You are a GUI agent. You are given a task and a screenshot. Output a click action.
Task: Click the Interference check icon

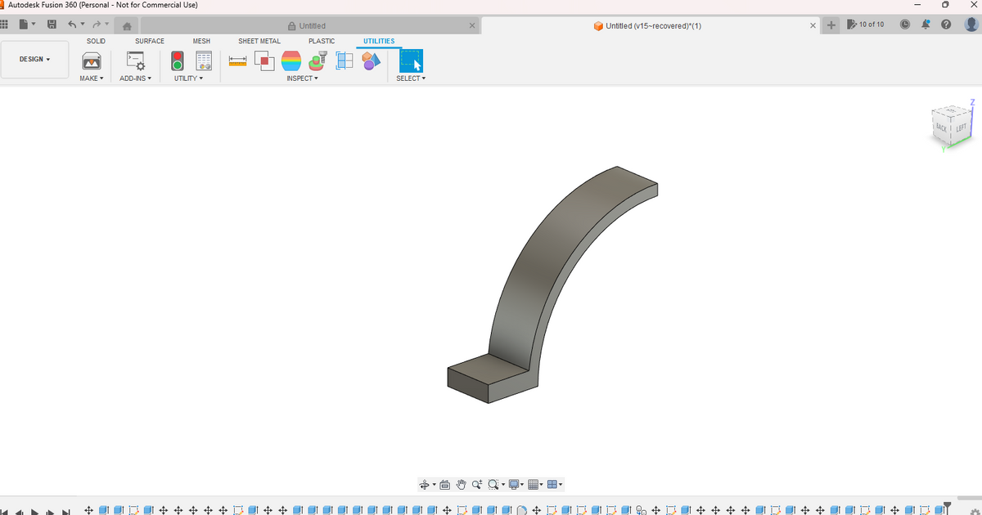[264, 60]
